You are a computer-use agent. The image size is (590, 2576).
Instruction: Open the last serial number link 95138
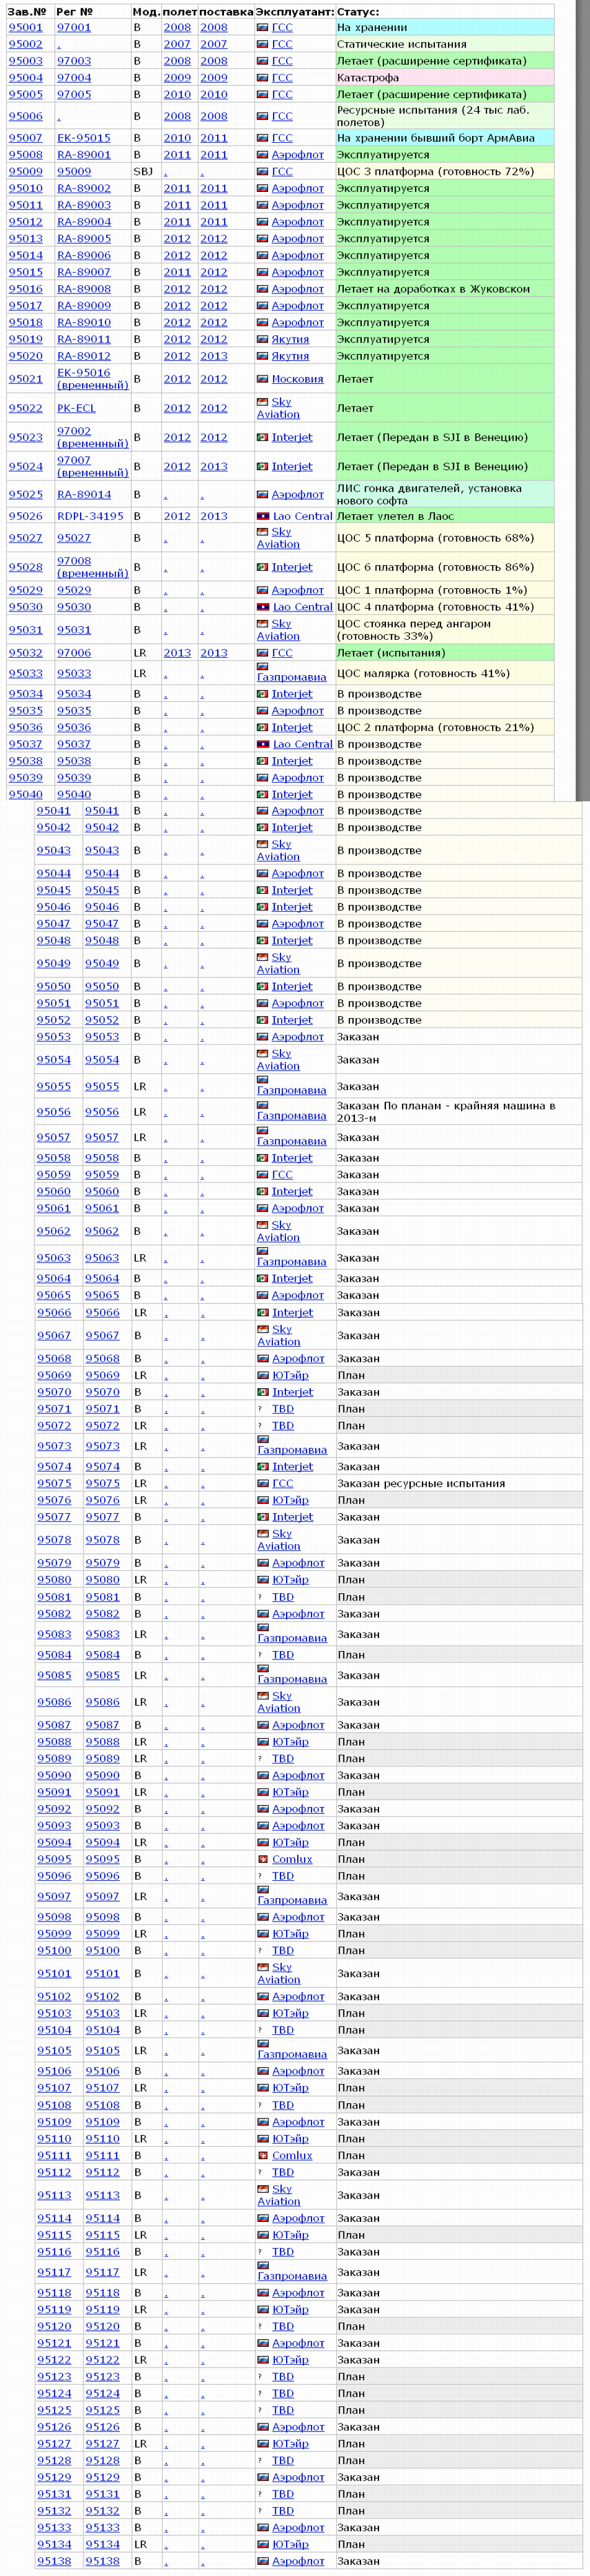[x=54, y=2561]
